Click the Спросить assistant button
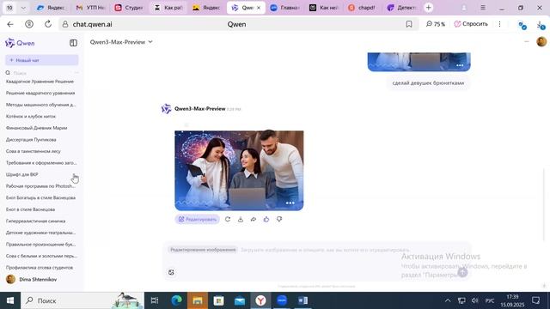The width and height of the screenshot is (550, 309). click(x=471, y=24)
